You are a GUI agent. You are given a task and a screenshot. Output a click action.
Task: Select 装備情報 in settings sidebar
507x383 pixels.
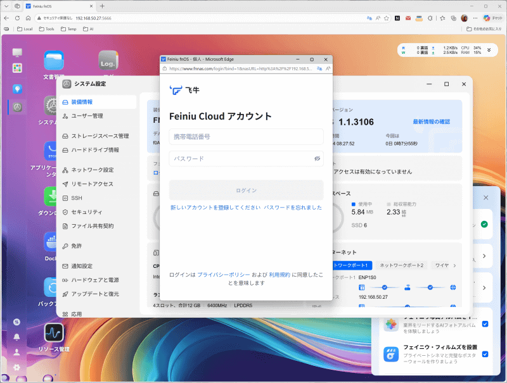click(x=98, y=102)
